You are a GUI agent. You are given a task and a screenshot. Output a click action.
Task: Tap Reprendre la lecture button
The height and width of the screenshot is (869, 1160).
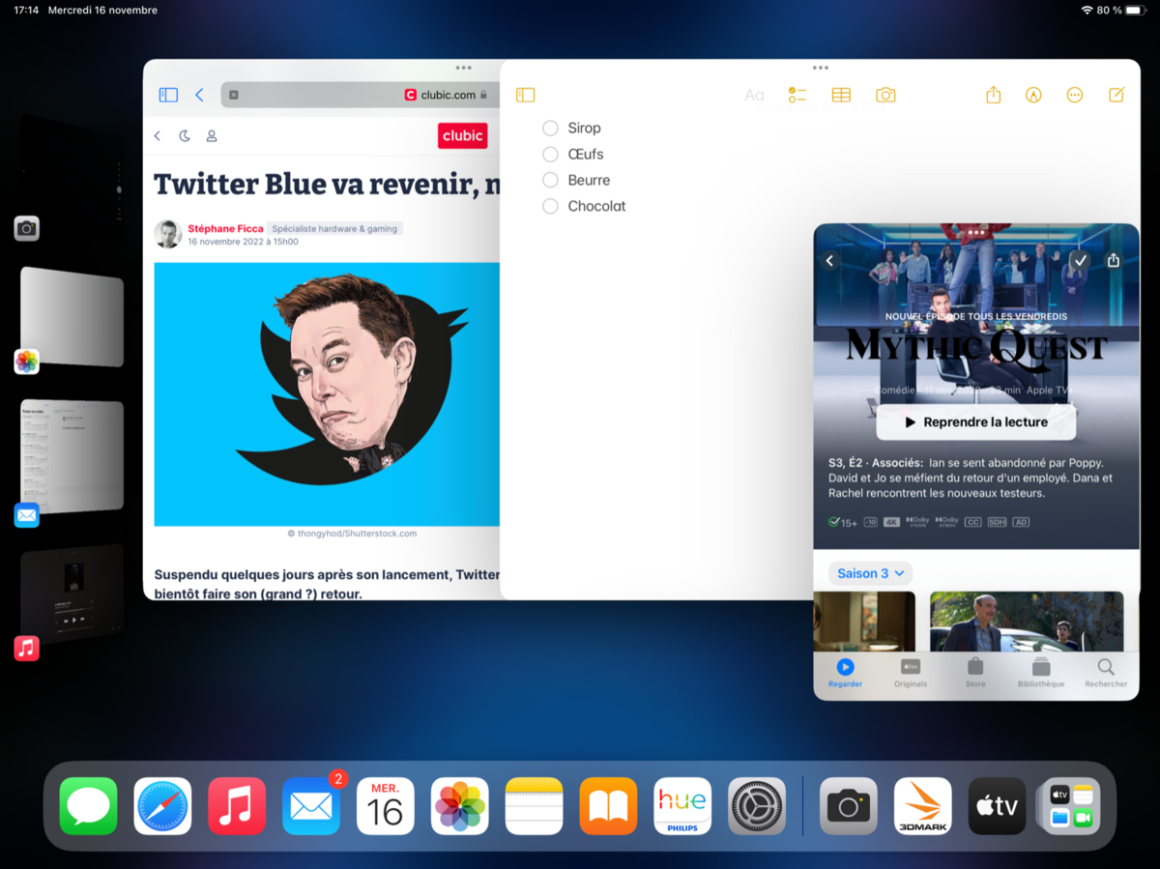(x=976, y=422)
